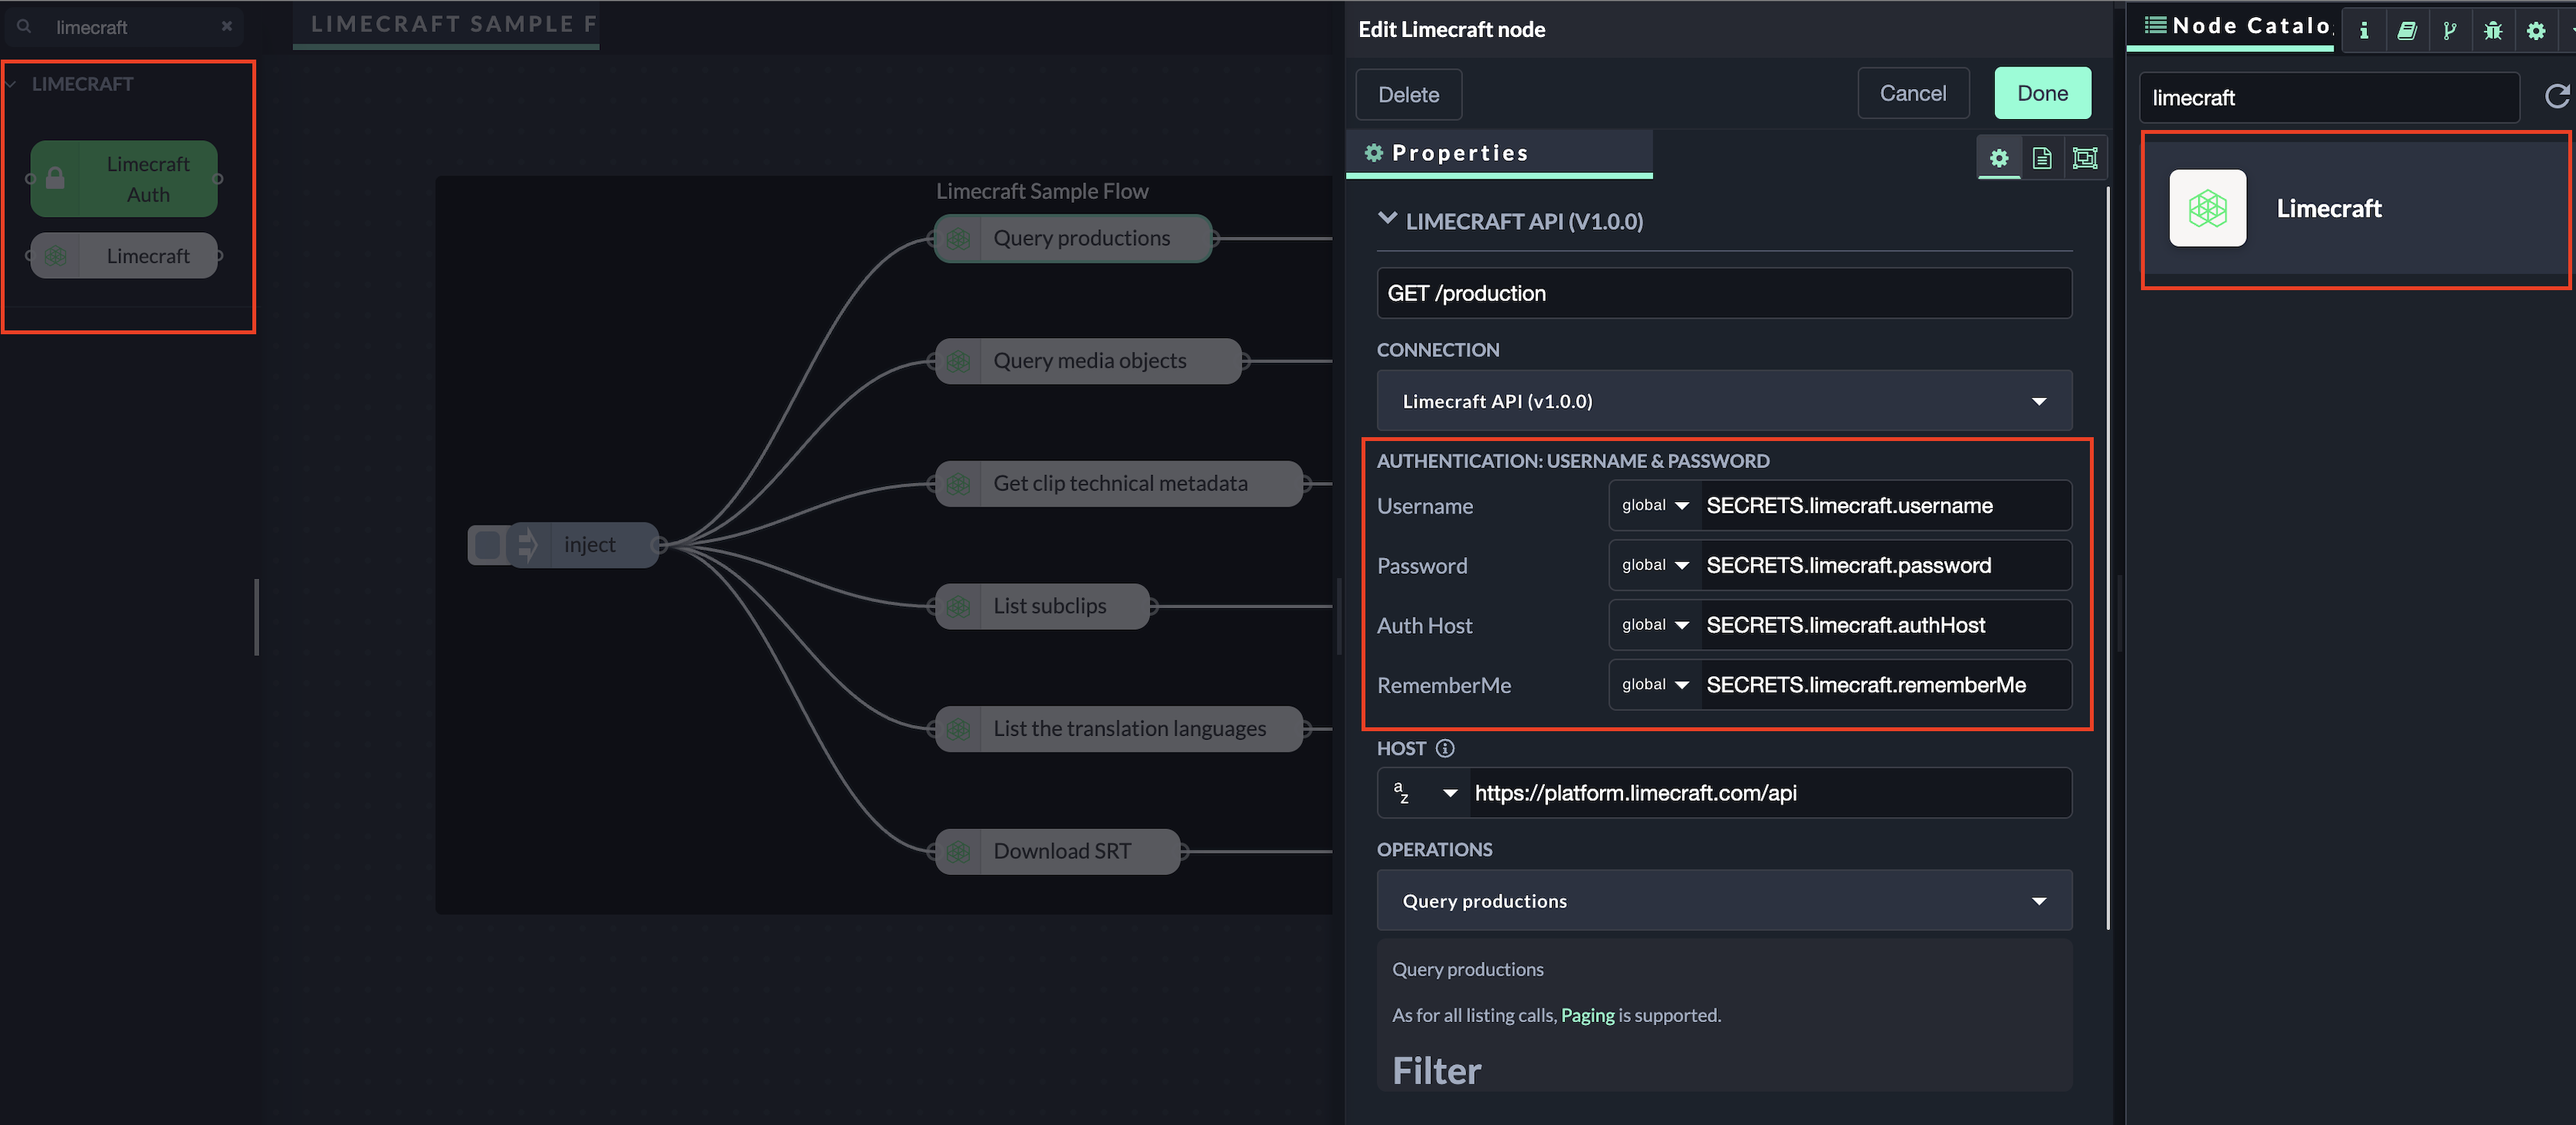Open the Paging link
This screenshot has width=2576, height=1125.
click(x=1587, y=1015)
